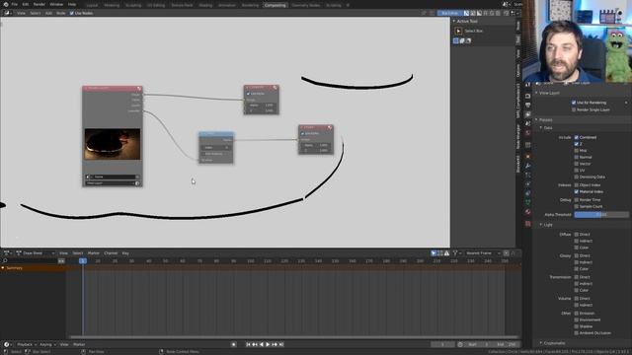Click the Dope Sheet channel search field
The height and width of the screenshot is (355, 632).
pyautogui.click(x=30, y=260)
